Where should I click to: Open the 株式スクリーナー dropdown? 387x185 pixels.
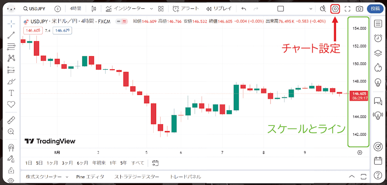[x=47, y=177]
